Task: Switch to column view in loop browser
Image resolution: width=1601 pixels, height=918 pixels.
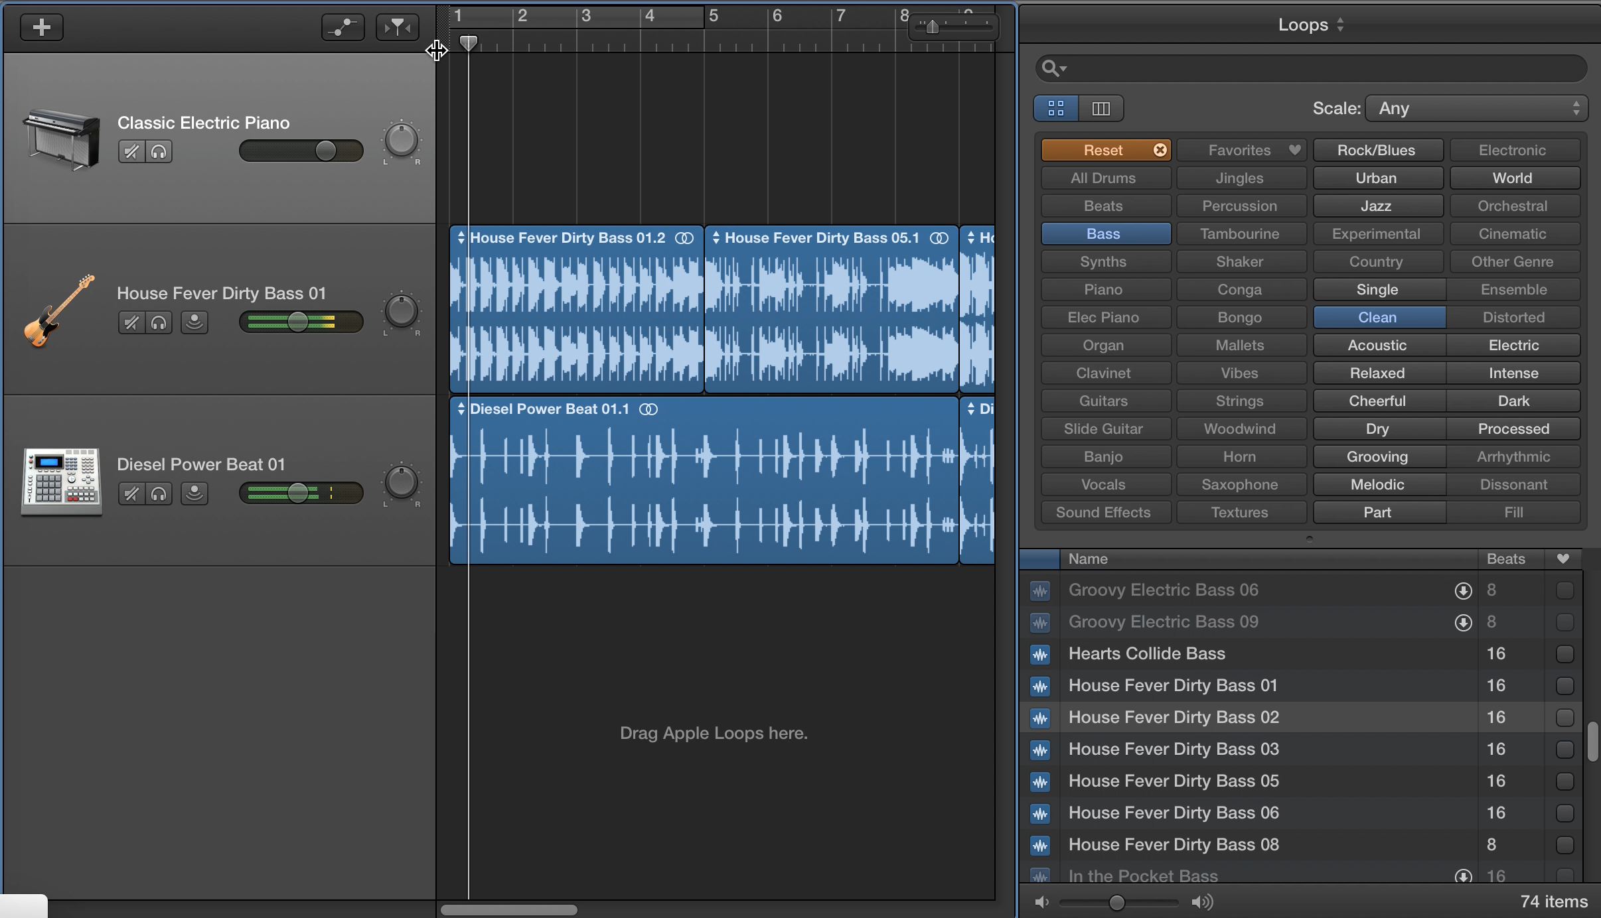Action: pyautogui.click(x=1101, y=108)
